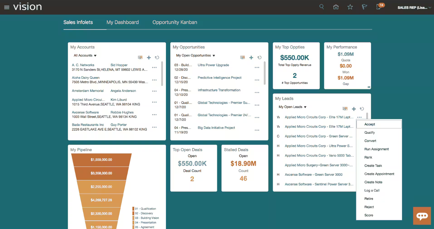The height and width of the screenshot is (229, 434).
Task: Click the My Opportunities list scrollbar
Action: [x=264, y=73]
